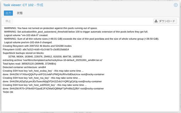Select the ssh_host_ed25519_key creation line
181x113 pixels.
click(45, 85)
